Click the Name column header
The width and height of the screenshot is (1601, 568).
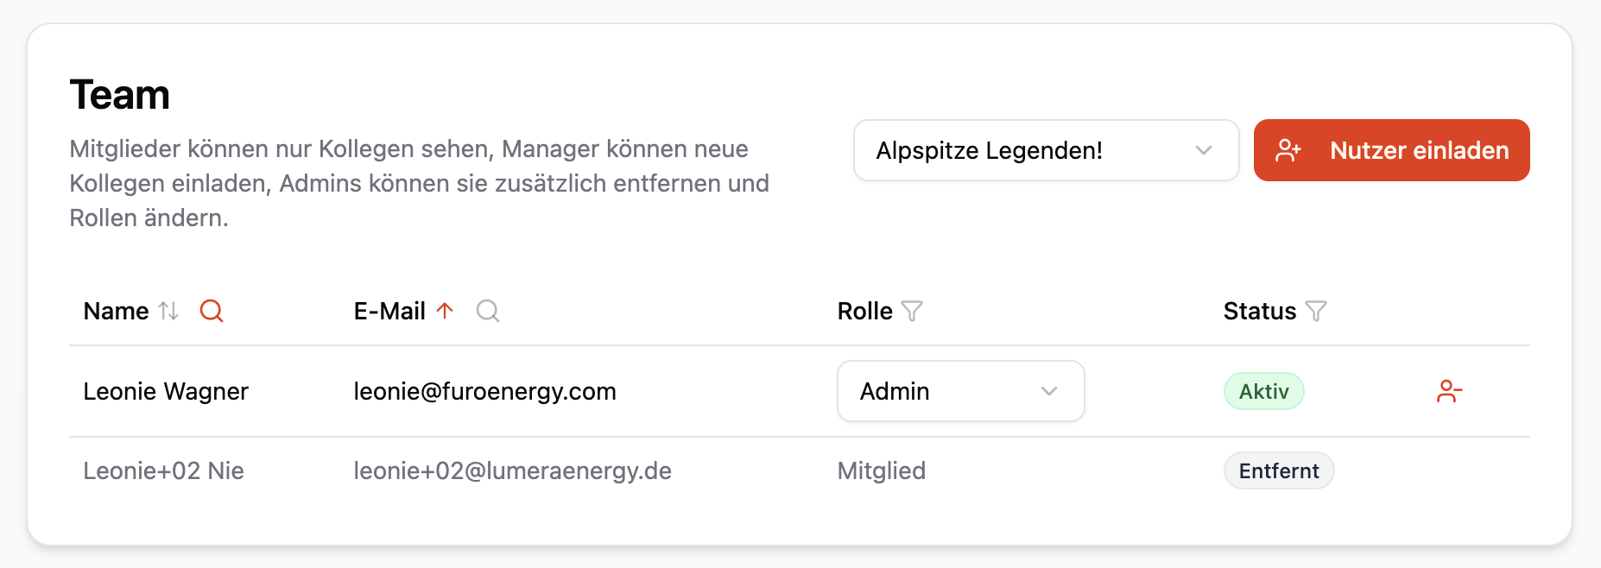(117, 311)
